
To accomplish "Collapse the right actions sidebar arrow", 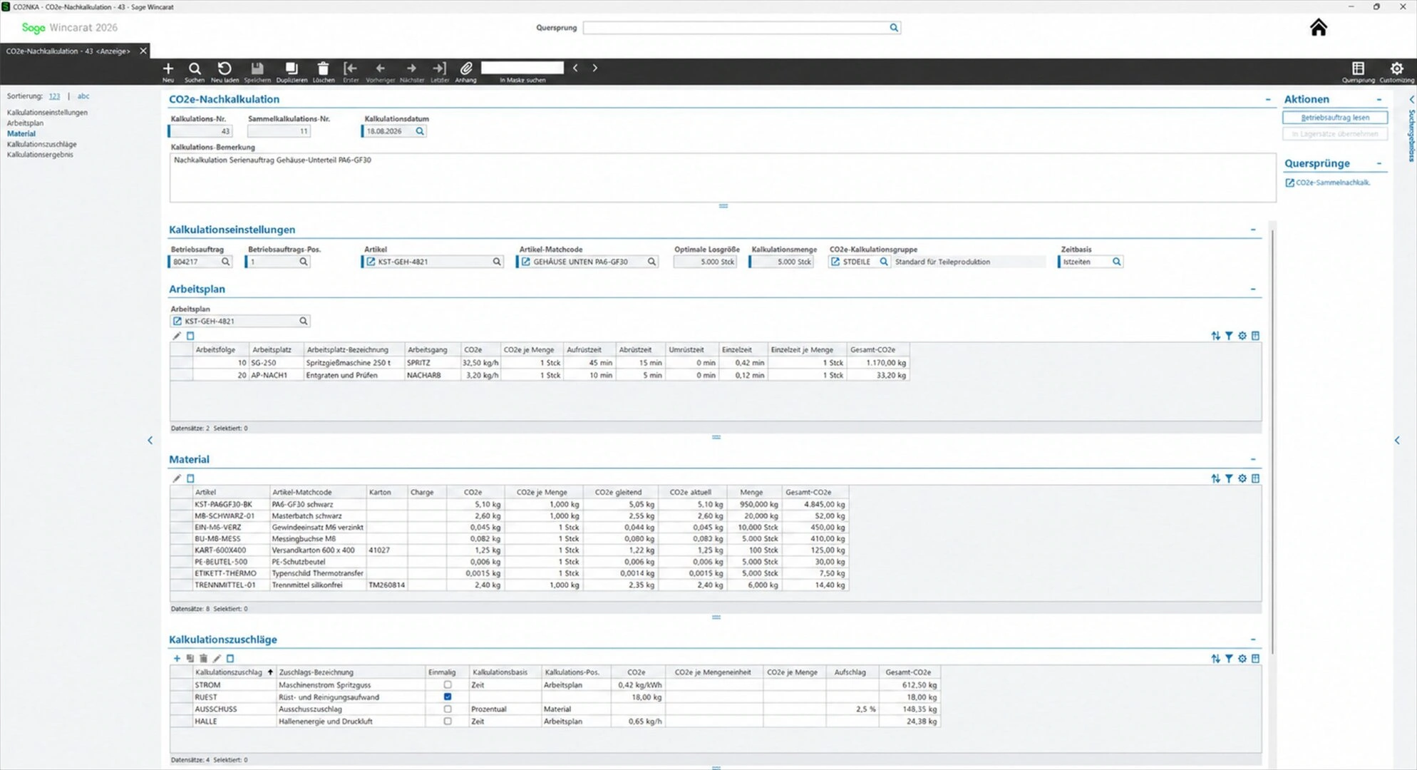I will point(1397,441).
